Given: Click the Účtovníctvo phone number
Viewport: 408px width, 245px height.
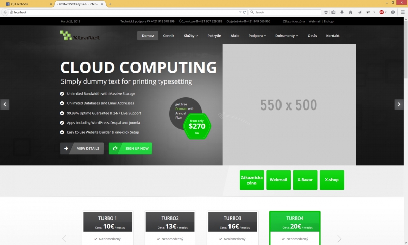Looking at the screenshot, I should (x=210, y=21).
